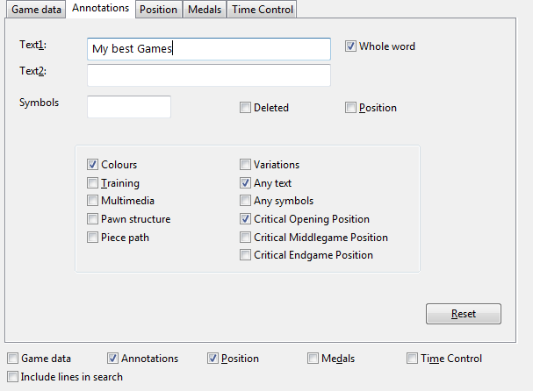This screenshot has height=391, width=533.
Task: Enable the Deleted checkbox
Action: (246, 108)
